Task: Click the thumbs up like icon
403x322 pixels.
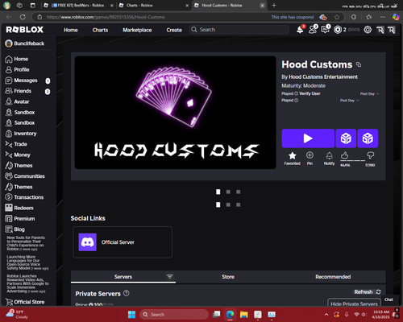Action: 344,155
